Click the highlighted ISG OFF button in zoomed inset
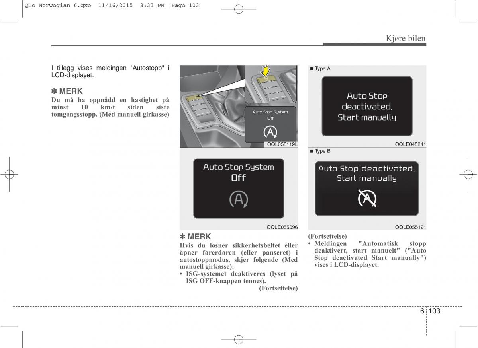478x348 pixels. point(265,80)
